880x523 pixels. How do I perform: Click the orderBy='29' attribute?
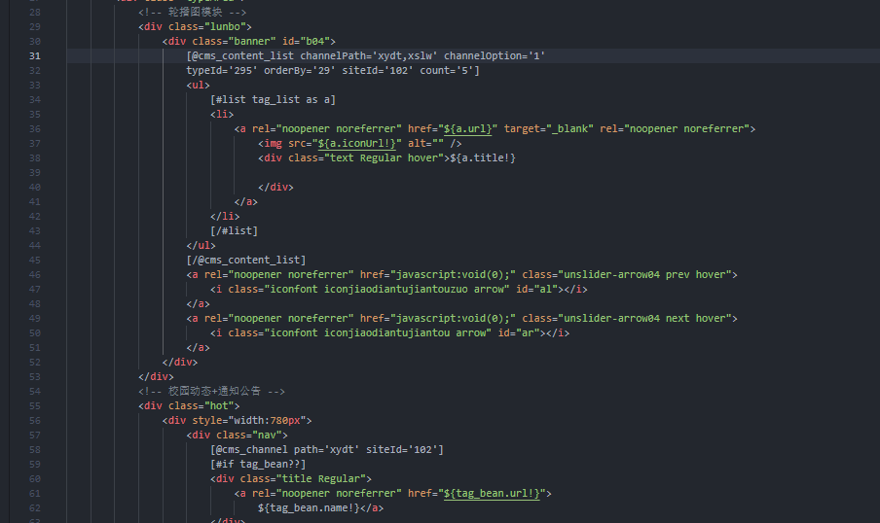point(300,71)
